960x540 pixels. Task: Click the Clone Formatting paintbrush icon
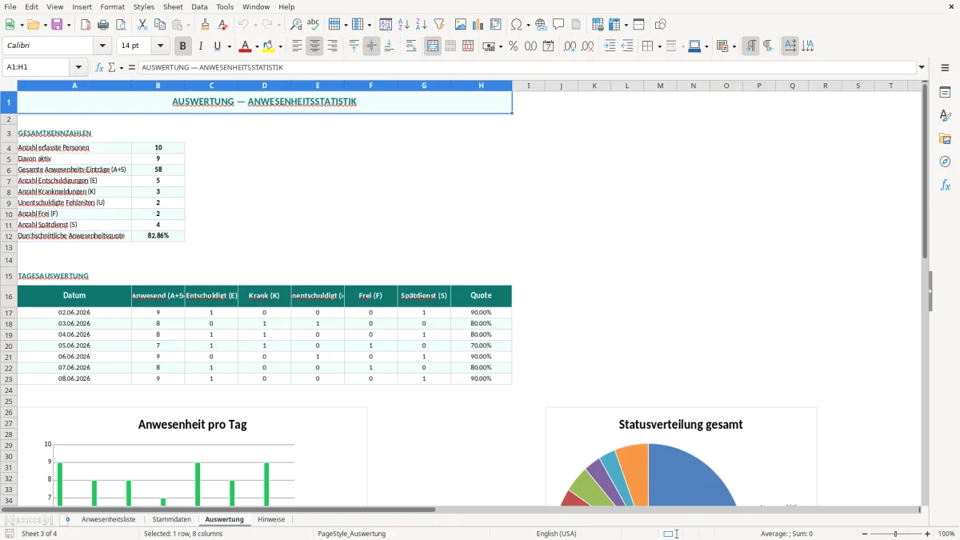(x=206, y=25)
